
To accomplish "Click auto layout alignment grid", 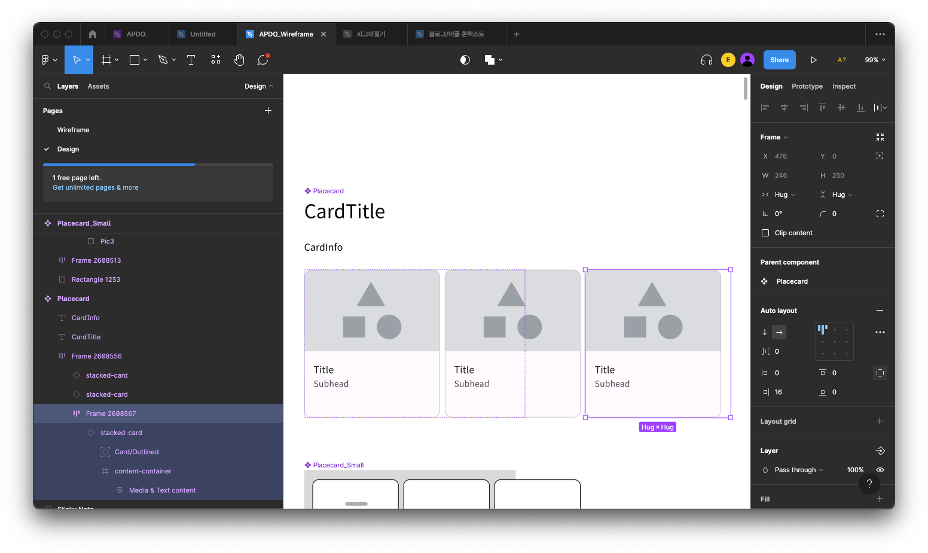I will [x=835, y=342].
